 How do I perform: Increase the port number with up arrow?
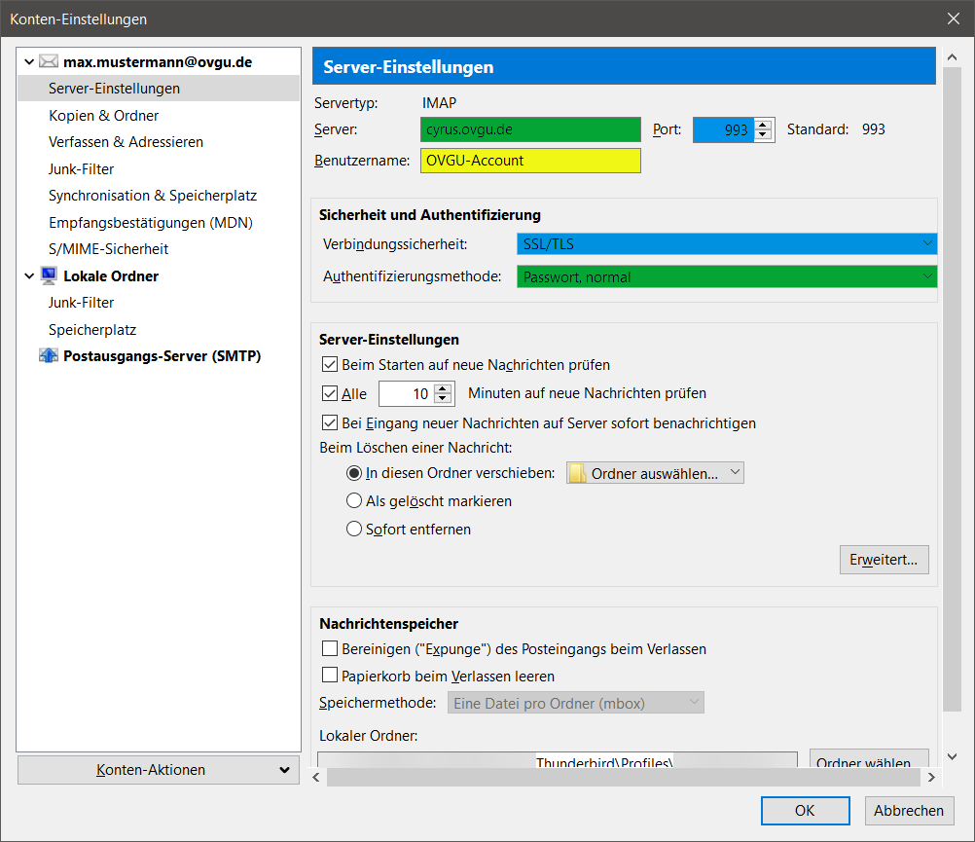click(x=763, y=124)
